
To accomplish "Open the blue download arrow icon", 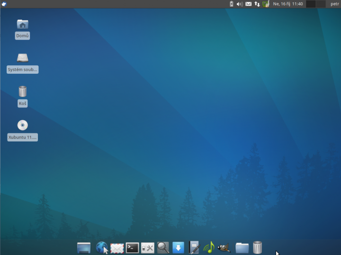I will [179, 247].
